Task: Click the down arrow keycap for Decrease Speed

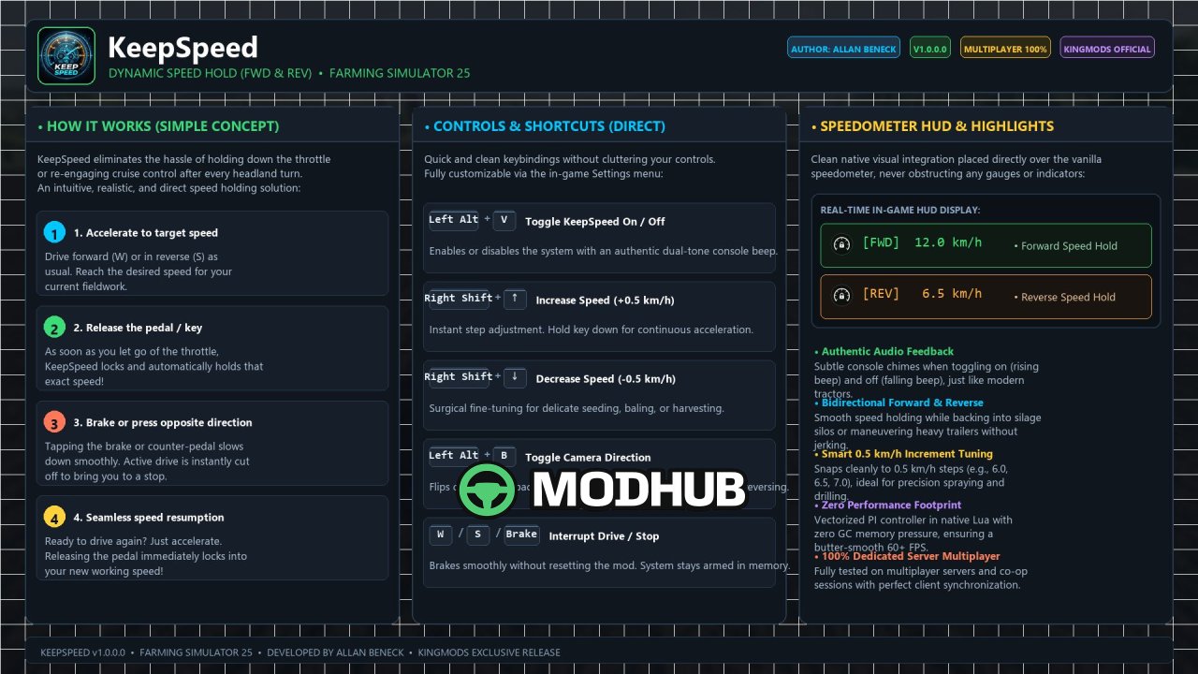Action: click(515, 378)
